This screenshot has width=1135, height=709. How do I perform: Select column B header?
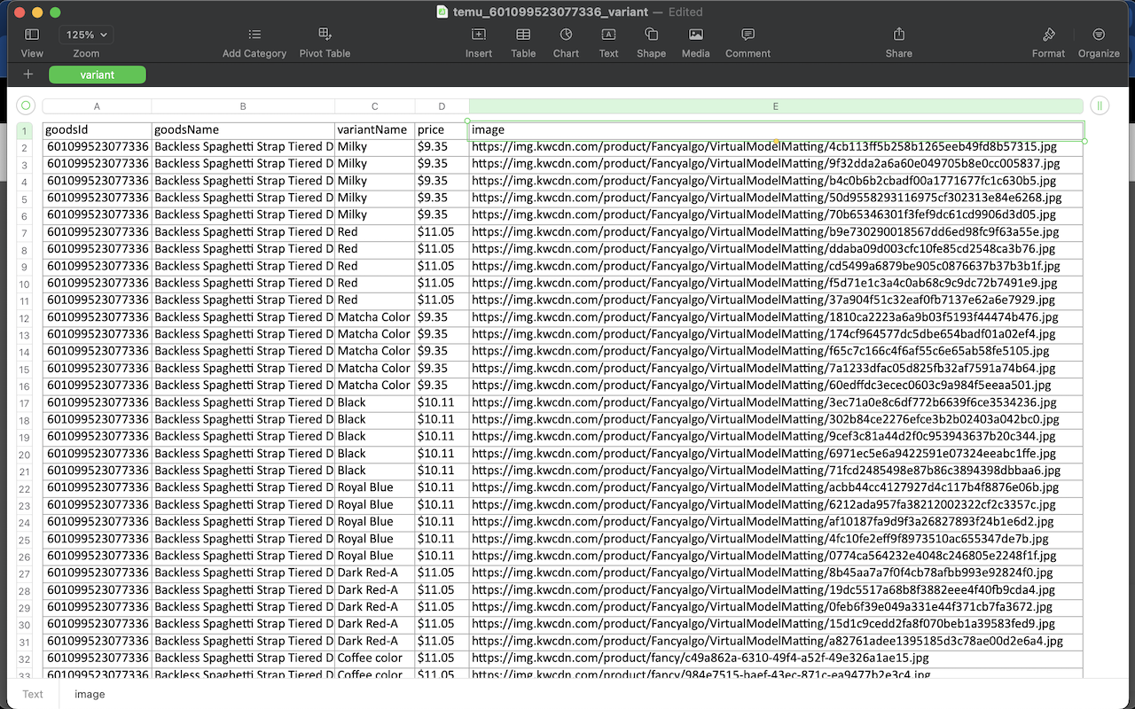tap(243, 106)
